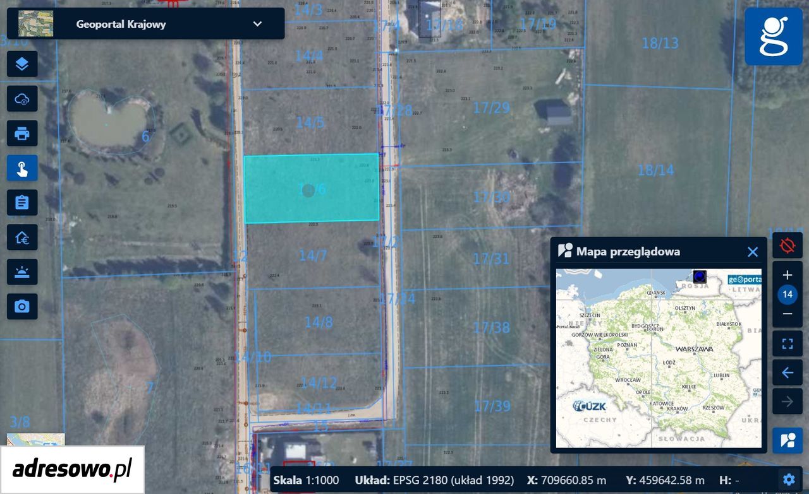
Task: Click parcel label 17/30
Action: coord(491,197)
